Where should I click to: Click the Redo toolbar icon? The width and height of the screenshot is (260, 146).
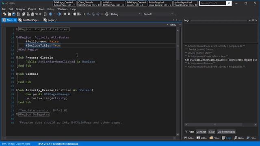click(40, 14)
